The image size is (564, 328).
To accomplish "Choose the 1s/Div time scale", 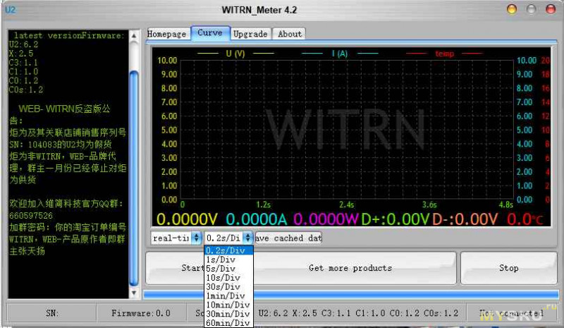I will (228, 260).
